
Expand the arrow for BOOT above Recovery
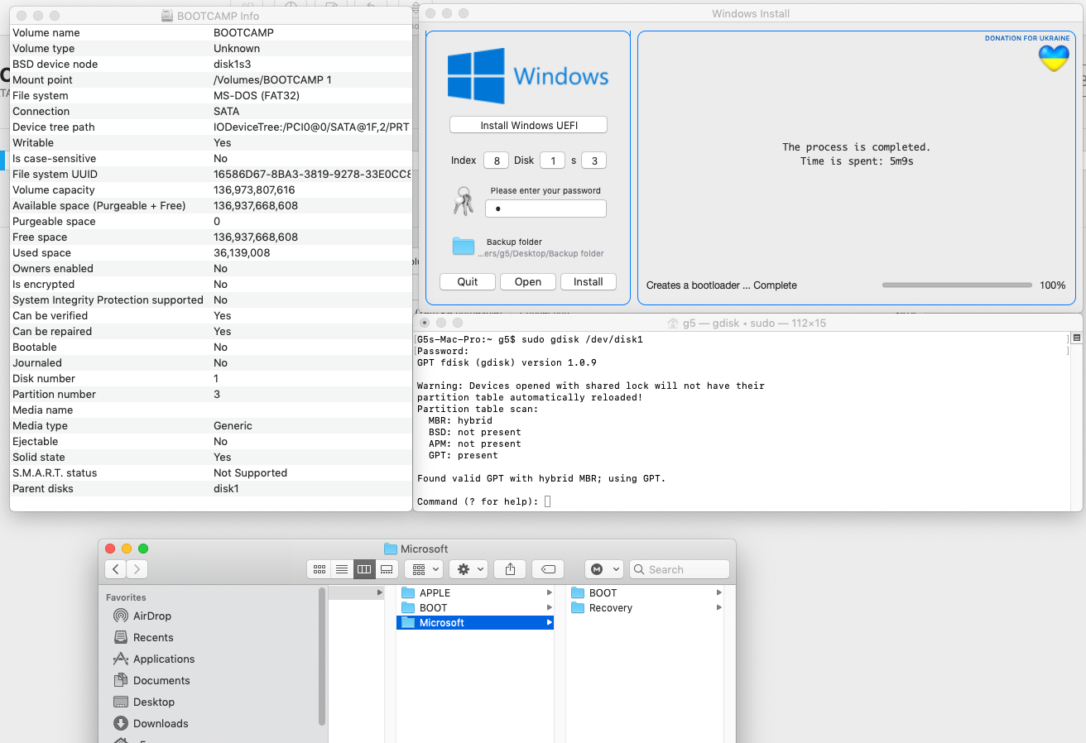[718, 592]
